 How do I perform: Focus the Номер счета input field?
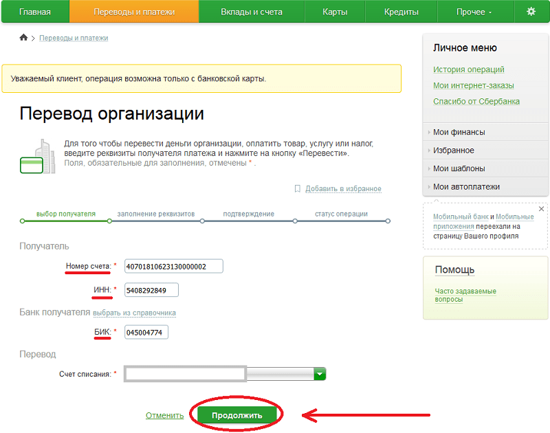point(174,266)
